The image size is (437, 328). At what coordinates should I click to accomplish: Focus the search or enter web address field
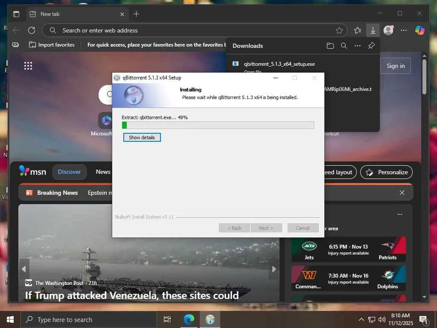[194, 30]
